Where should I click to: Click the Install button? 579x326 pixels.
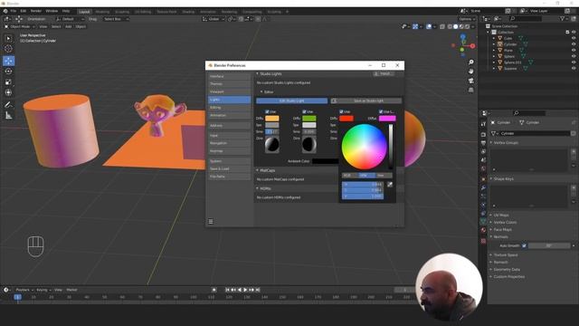click(x=384, y=73)
